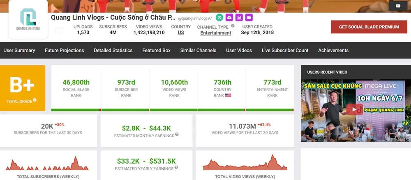Click the 10,660th video views rank

point(174,82)
